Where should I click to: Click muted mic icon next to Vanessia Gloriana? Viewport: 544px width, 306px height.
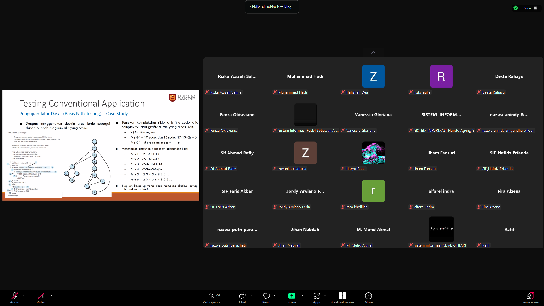pyautogui.click(x=343, y=130)
